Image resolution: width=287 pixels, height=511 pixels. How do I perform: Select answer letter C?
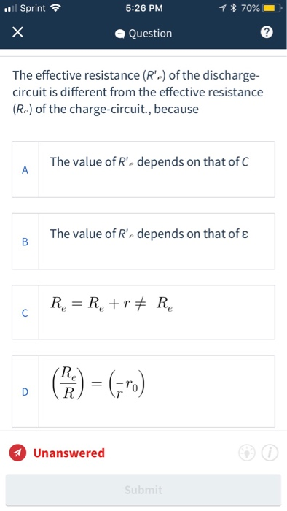[25, 312]
